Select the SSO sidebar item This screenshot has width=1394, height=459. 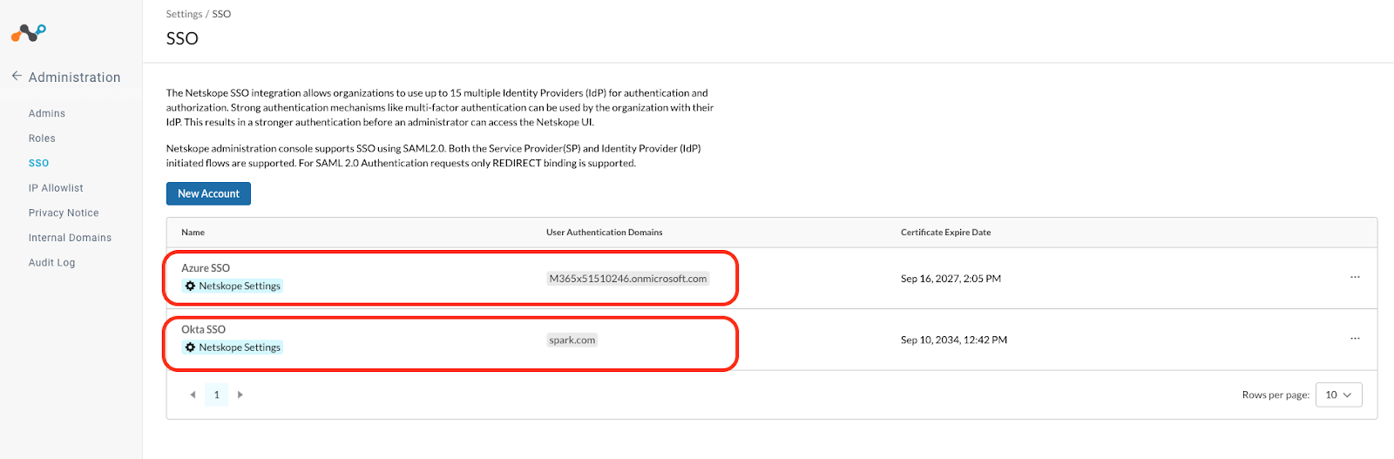pyautogui.click(x=38, y=163)
